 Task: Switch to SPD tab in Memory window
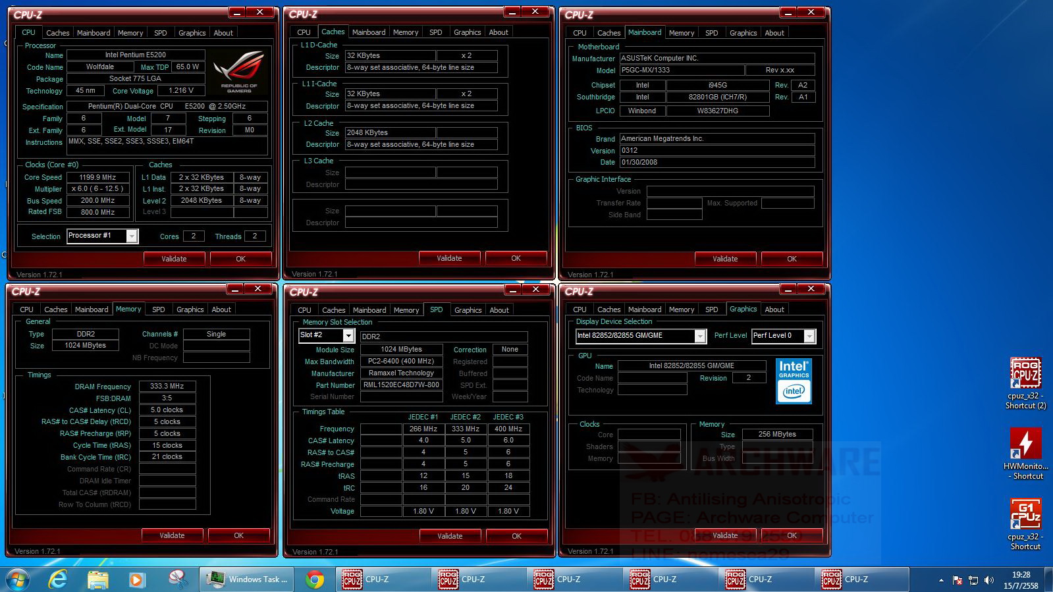159,309
